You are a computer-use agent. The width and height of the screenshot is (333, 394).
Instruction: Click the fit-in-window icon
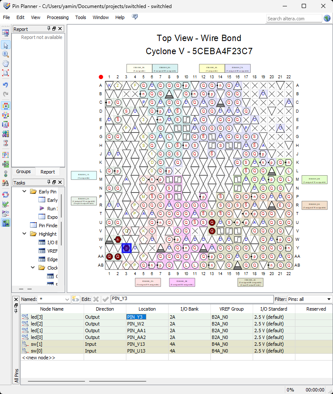coord(6,73)
